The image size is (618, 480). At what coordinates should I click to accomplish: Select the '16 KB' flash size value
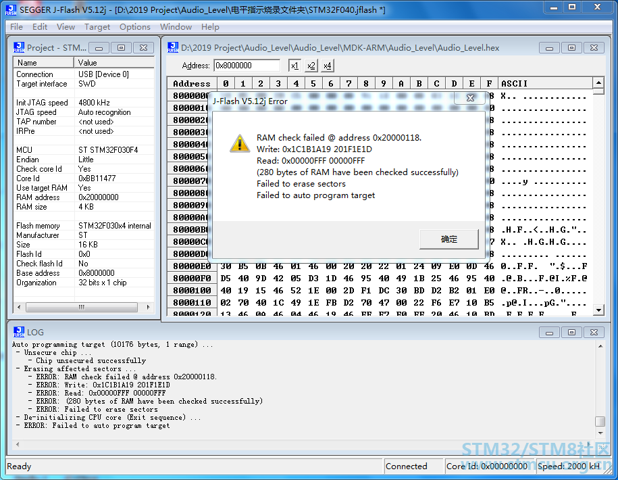(x=88, y=245)
